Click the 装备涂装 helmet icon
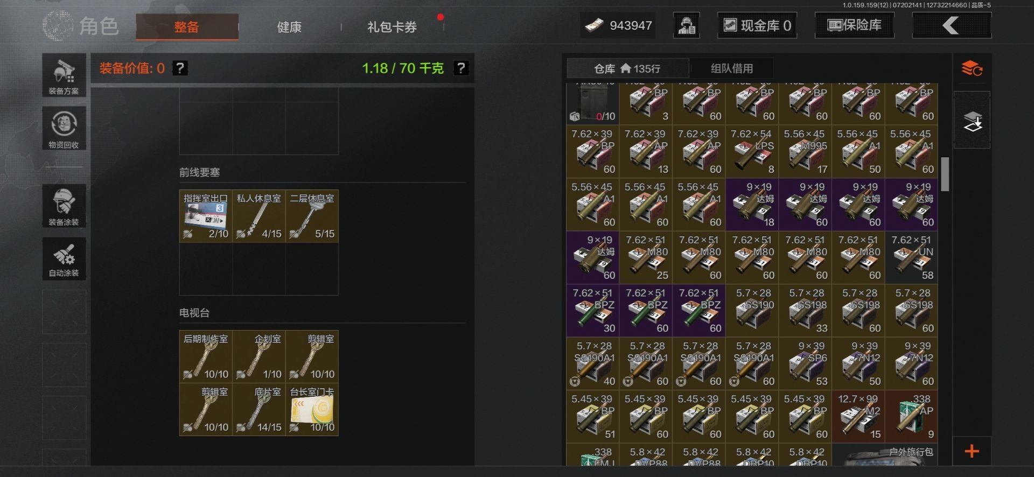 [x=64, y=206]
